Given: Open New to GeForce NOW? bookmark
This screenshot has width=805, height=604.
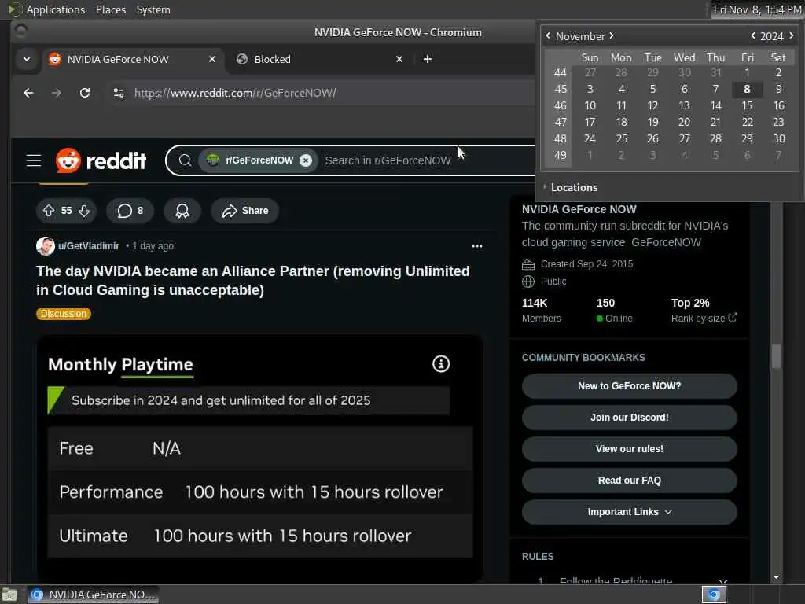Looking at the screenshot, I should point(630,385).
